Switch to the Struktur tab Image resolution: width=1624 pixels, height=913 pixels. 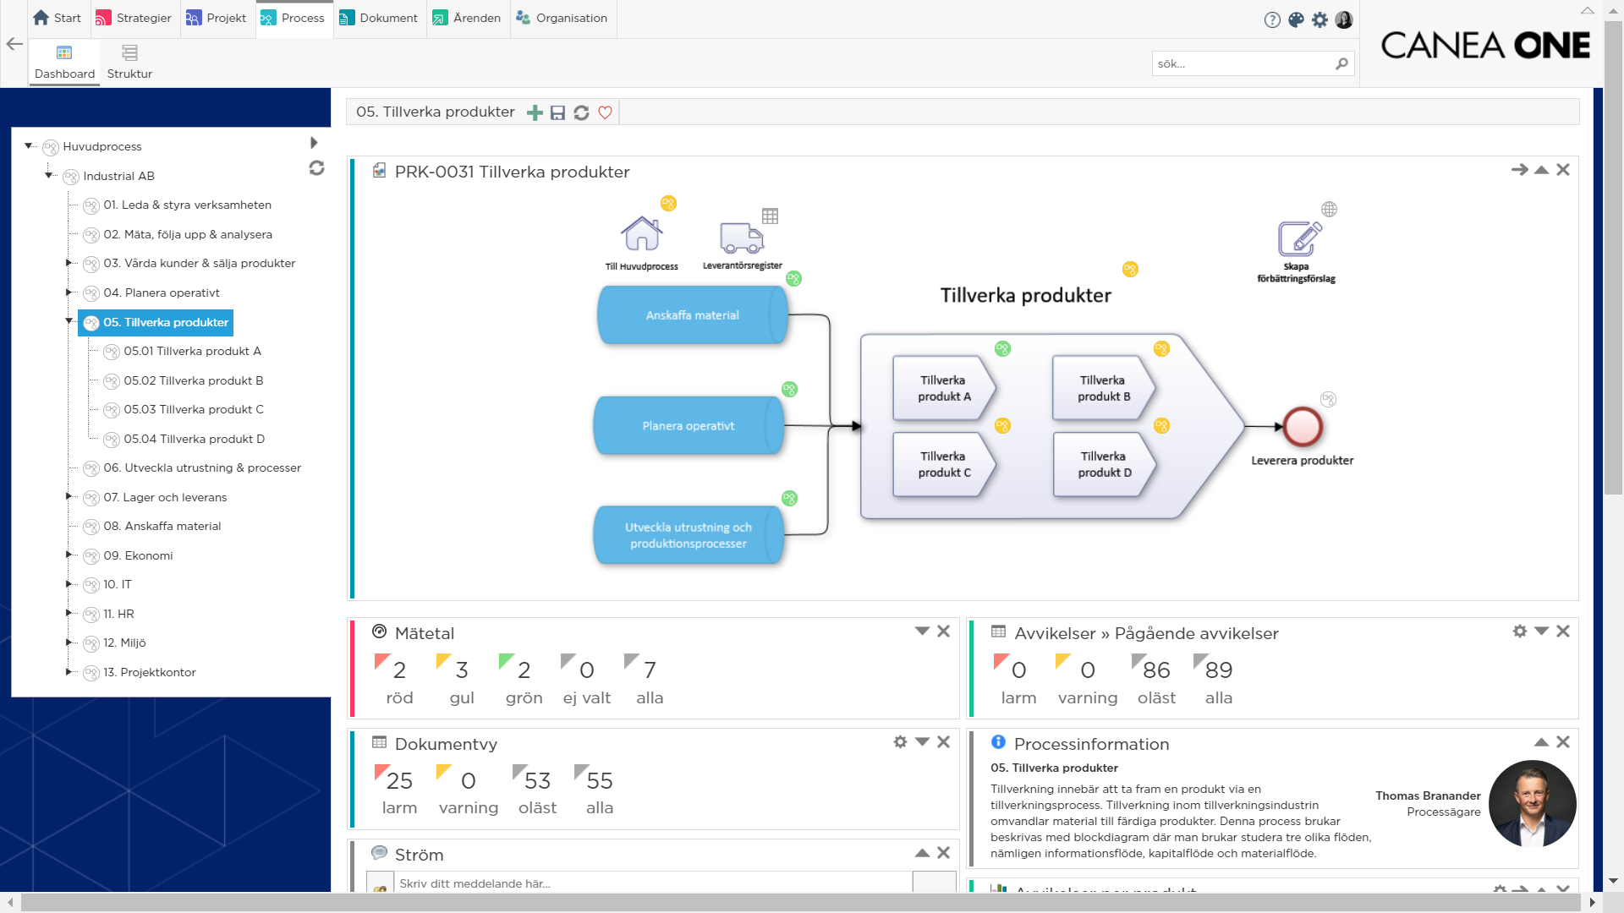click(x=129, y=63)
